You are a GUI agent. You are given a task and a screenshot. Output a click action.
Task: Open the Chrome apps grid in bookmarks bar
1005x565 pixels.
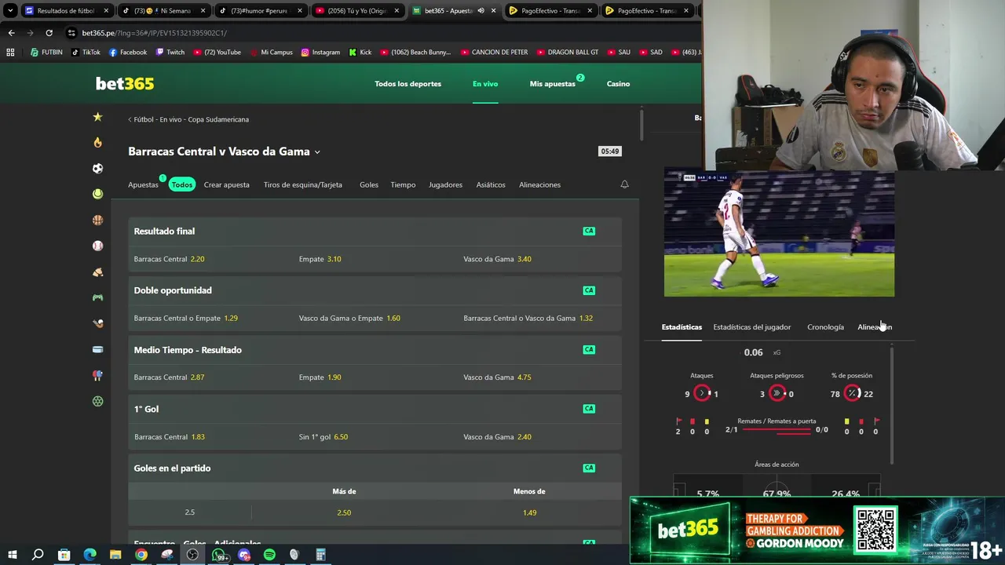pyautogui.click(x=10, y=53)
